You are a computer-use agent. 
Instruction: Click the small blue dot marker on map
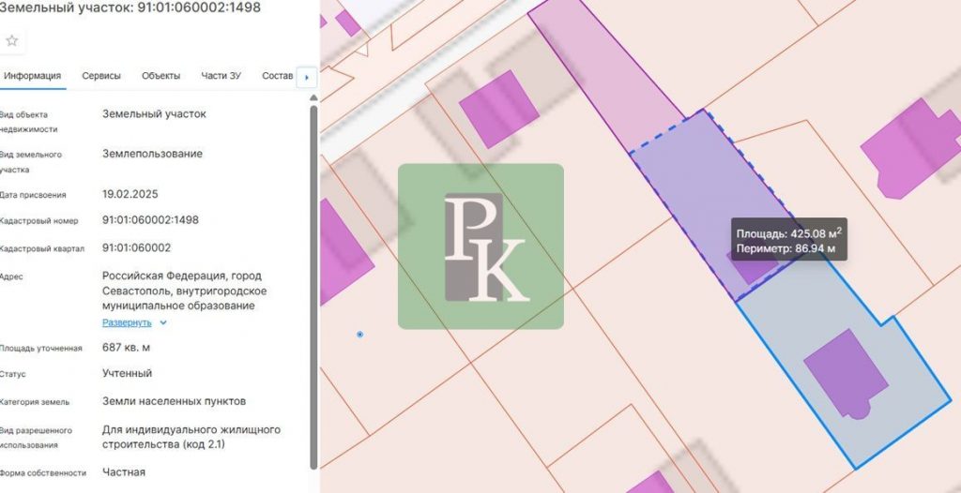tap(360, 335)
